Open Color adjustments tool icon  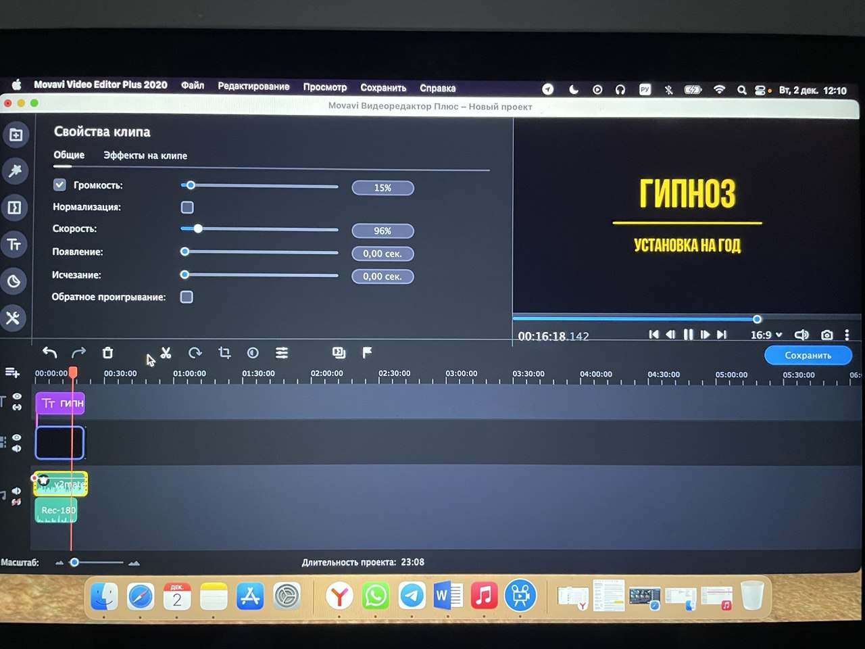tap(253, 353)
